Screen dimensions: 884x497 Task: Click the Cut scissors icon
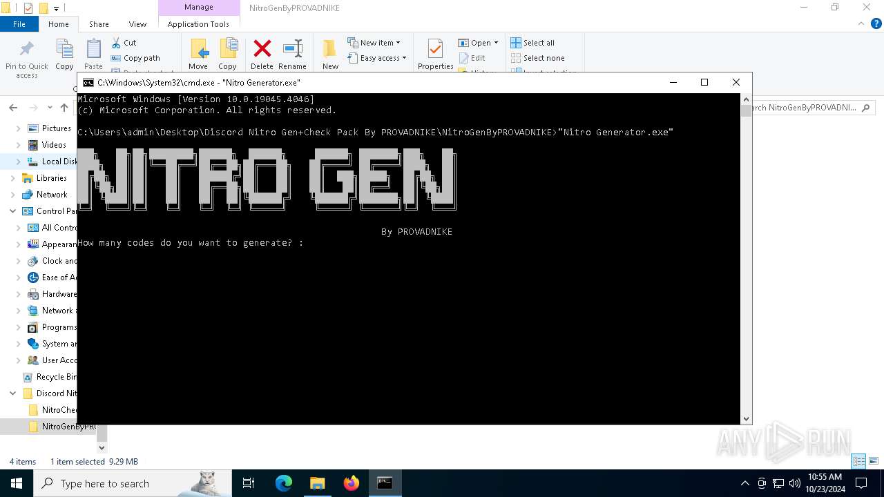(116, 43)
